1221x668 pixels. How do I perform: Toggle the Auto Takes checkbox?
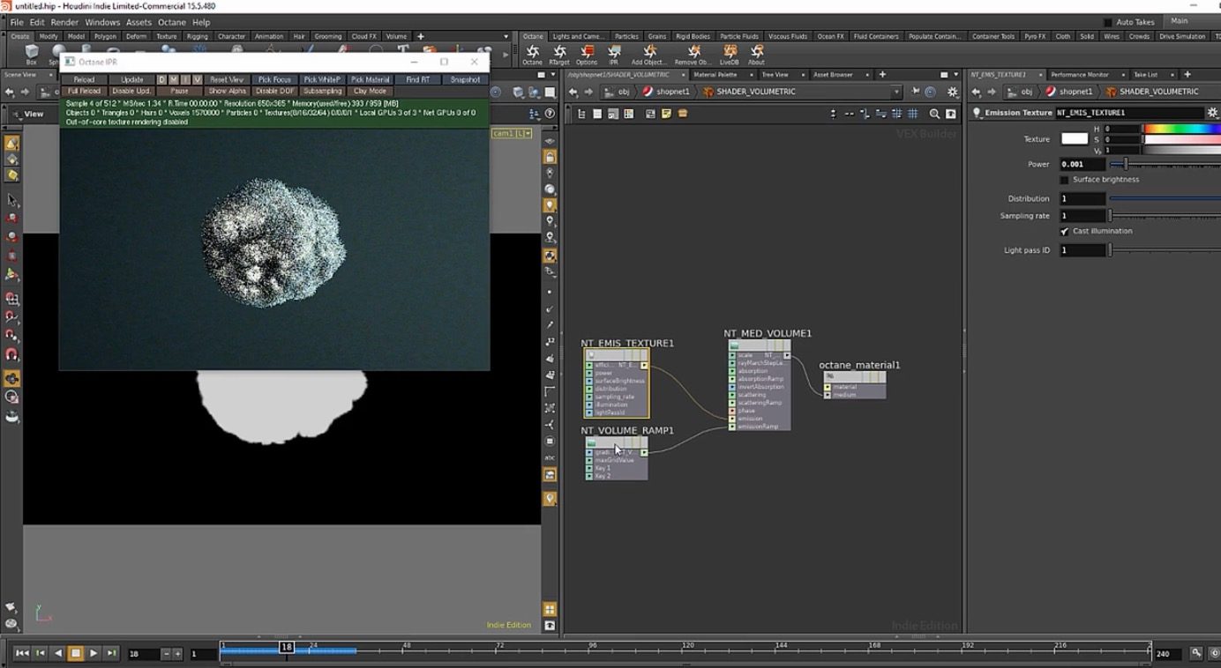point(1108,22)
